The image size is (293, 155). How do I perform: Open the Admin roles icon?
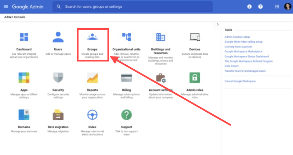click(x=195, y=78)
